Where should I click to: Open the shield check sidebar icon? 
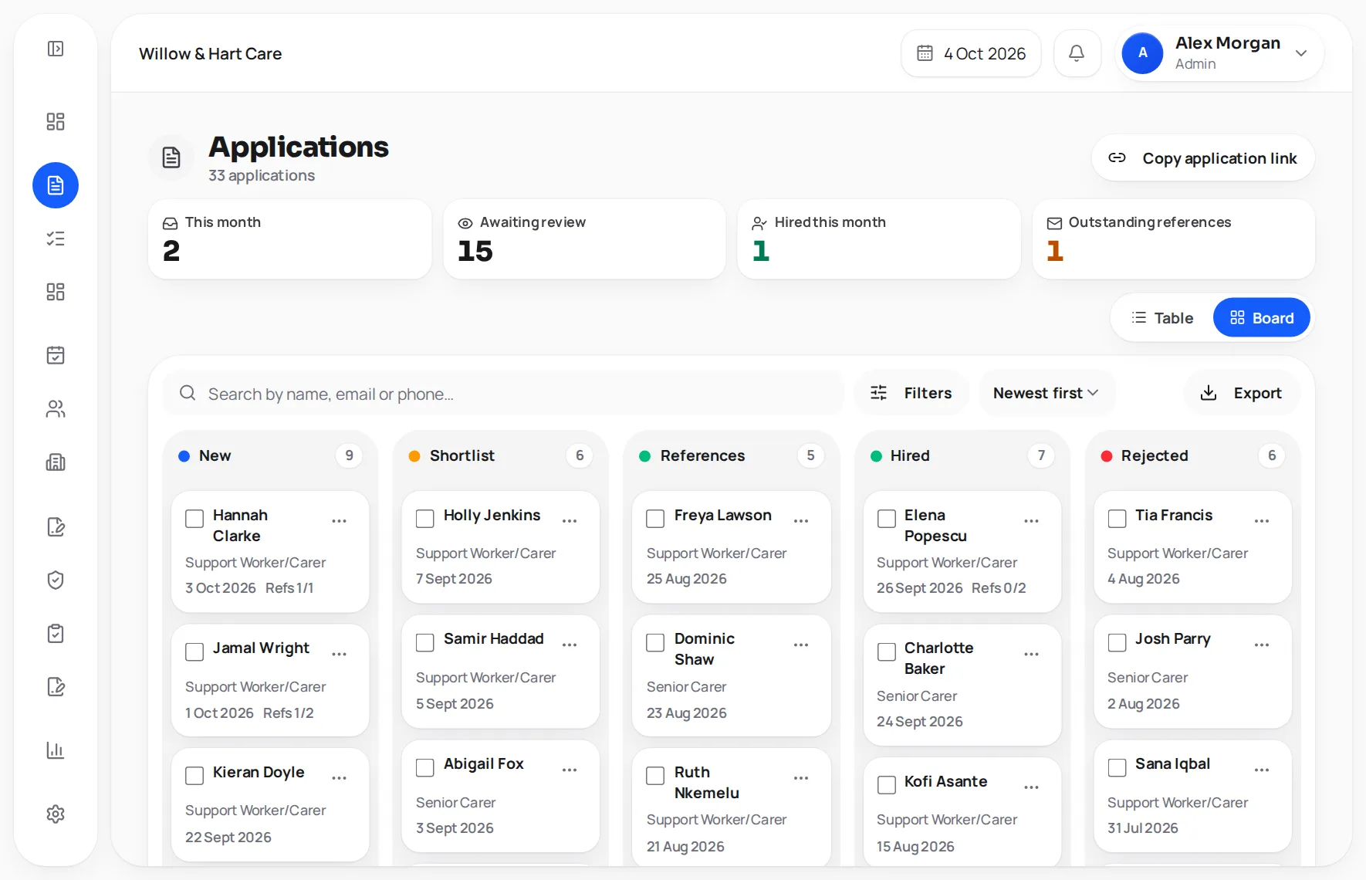click(x=56, y=580)
